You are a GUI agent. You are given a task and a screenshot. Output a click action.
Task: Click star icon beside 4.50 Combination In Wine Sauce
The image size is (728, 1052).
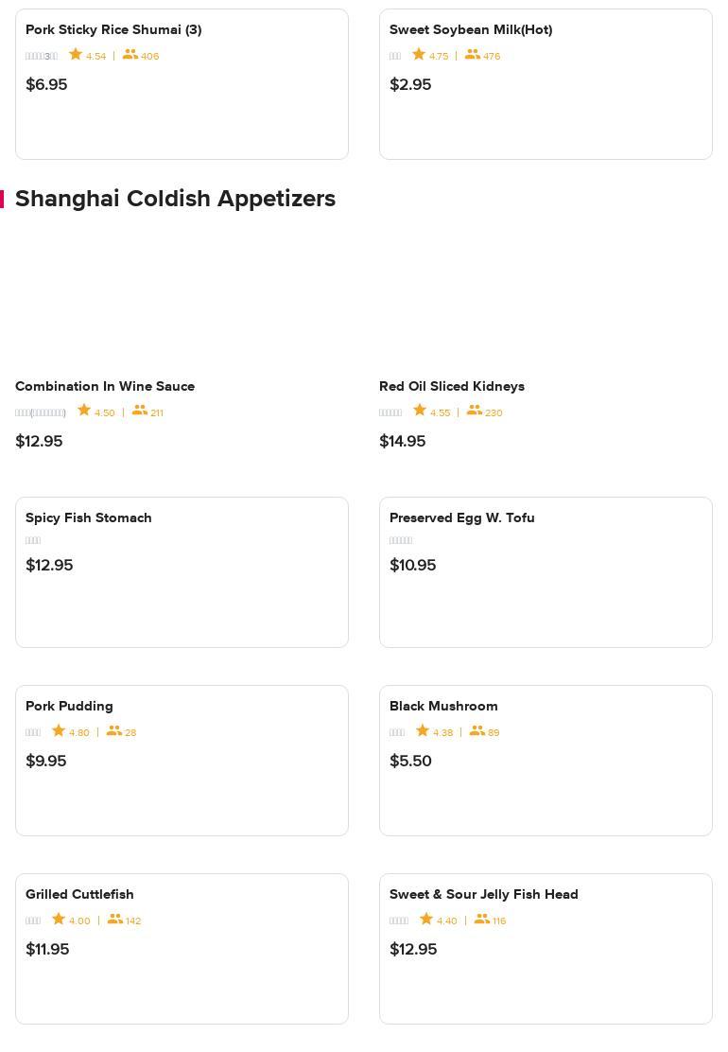pos(84,410)
